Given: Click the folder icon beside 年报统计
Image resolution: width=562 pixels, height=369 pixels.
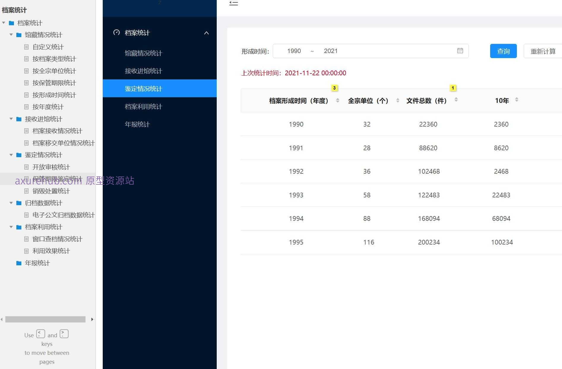Looking at the screenshot, I should pos(18,263).
